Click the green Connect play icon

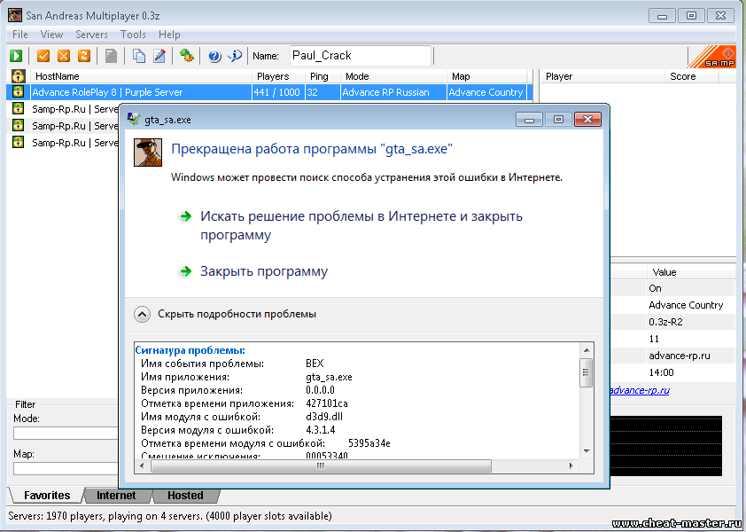click(16, 56)
